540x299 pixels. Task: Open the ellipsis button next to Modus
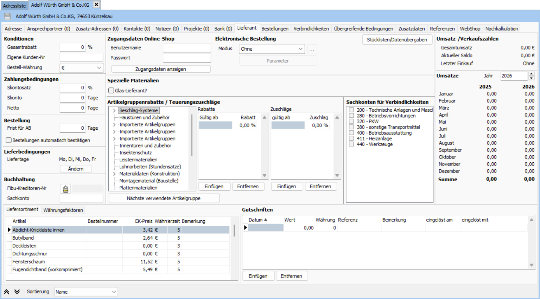312,49
